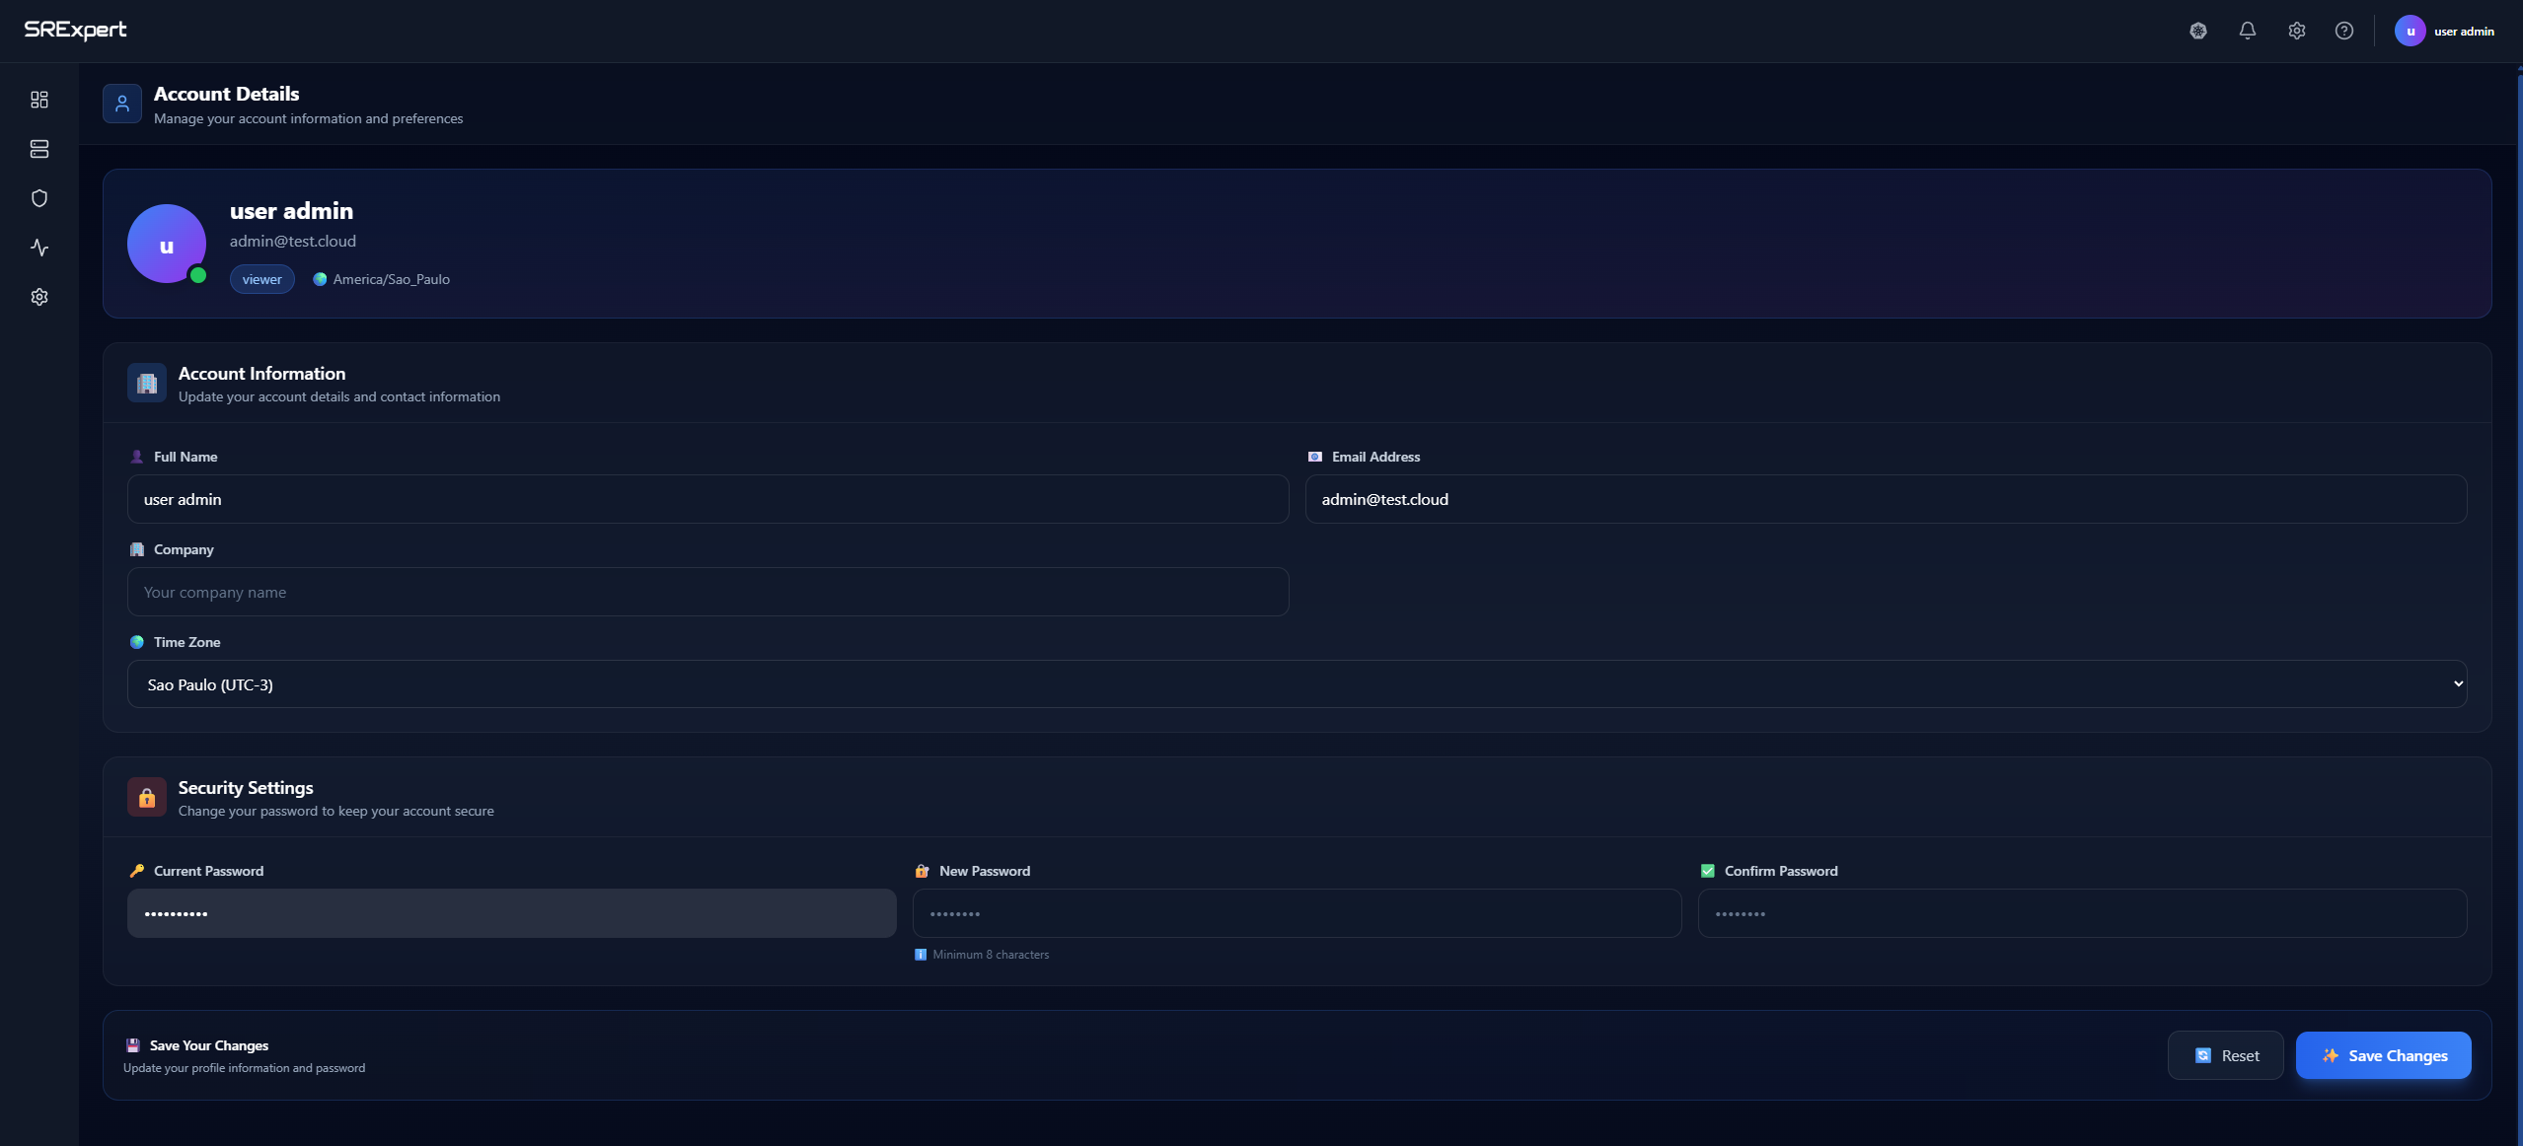Image resolution: width=2523 pixels, height=1146 pixels.
Task: Click the purple 'u' user avatar
Action: tap(2411, 31)
